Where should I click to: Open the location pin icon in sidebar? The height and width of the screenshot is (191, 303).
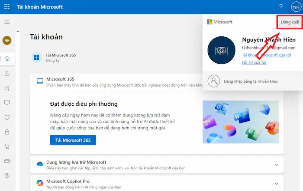click(7, 176)
